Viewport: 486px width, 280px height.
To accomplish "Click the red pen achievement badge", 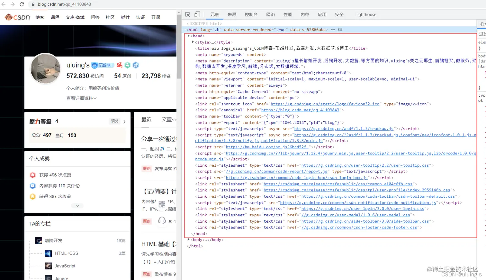I will pos(120,65).
